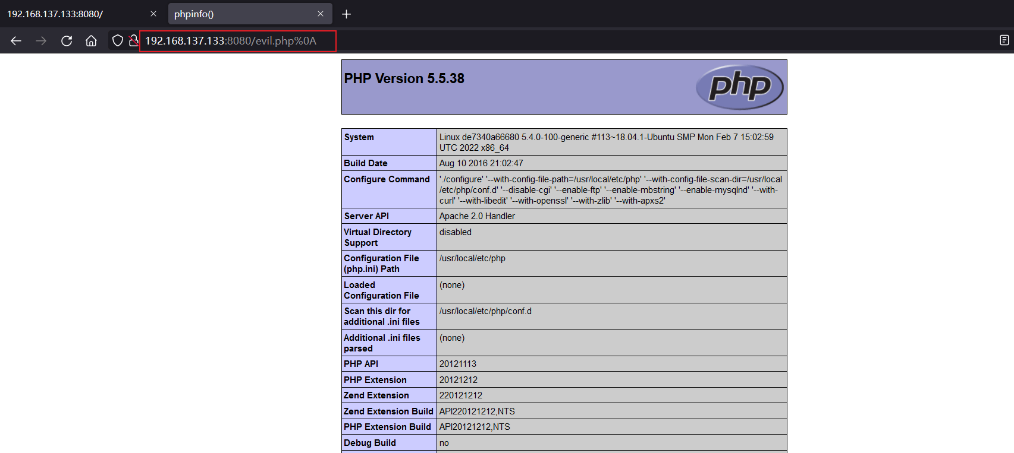Go back to the previous page
Image resolution: width=1014 pixels, height=453 pixels.
16,41
